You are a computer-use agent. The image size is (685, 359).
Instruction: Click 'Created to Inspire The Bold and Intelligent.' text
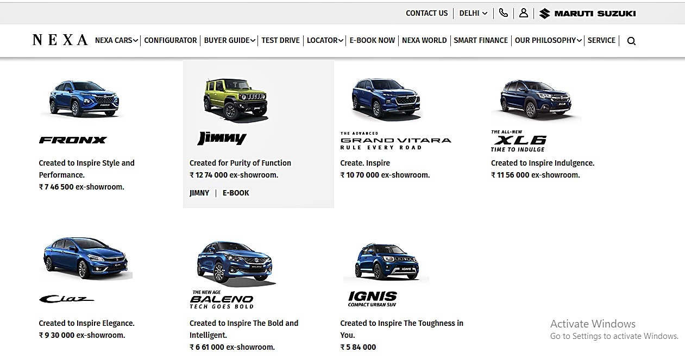[244, 329]
